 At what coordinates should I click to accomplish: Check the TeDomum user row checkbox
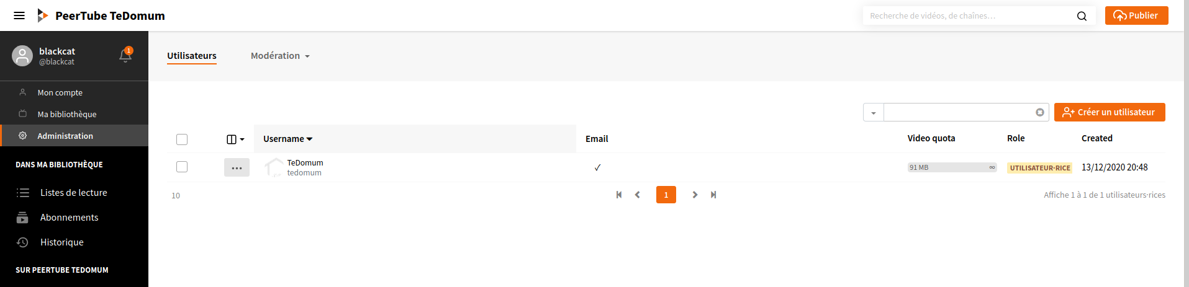[182, 167]
